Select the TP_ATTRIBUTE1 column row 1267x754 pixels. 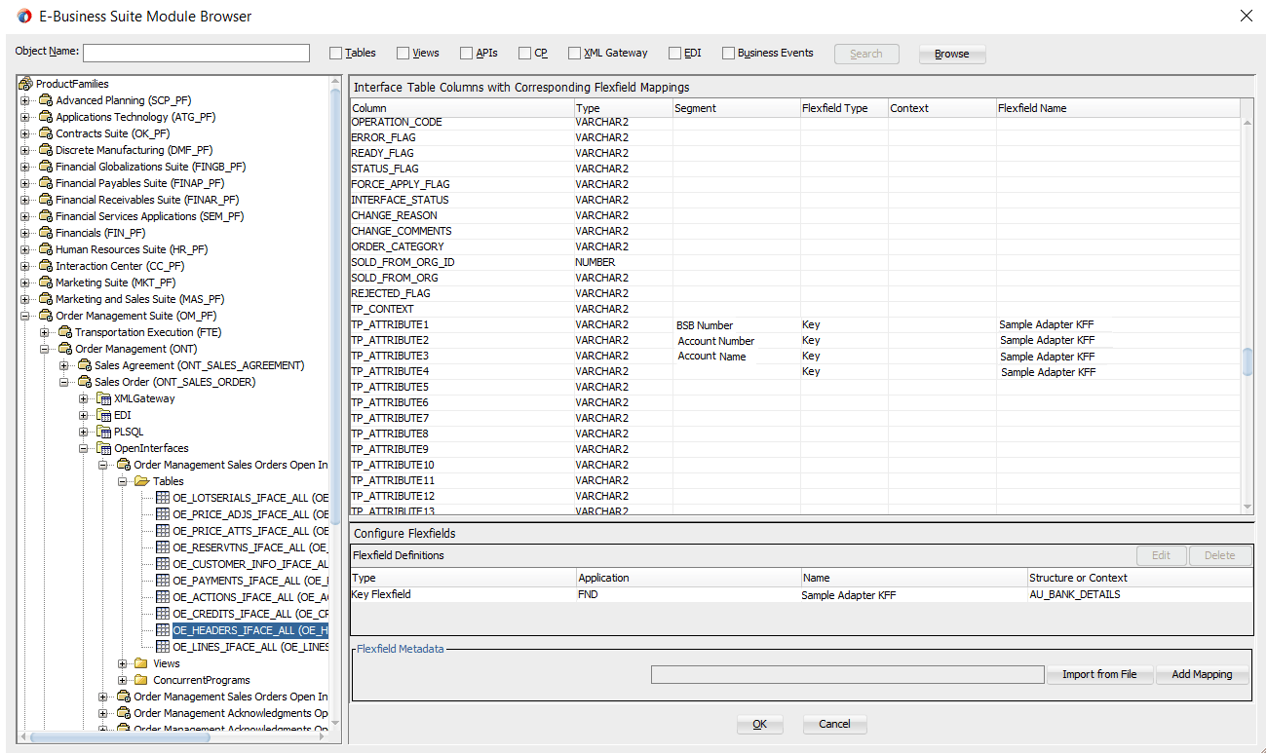click(795, 324)
